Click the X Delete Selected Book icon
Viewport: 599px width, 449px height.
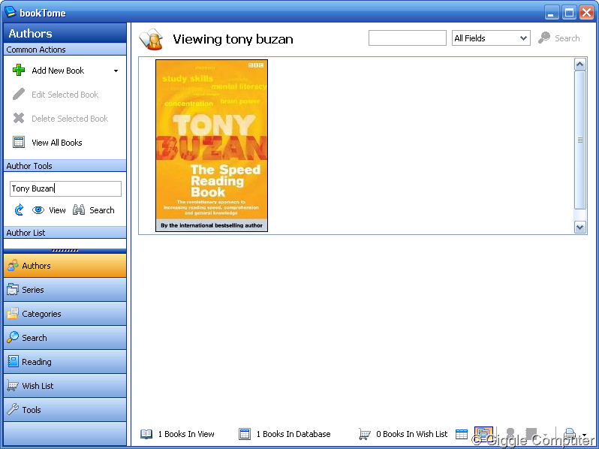click(x=19, y=118)
